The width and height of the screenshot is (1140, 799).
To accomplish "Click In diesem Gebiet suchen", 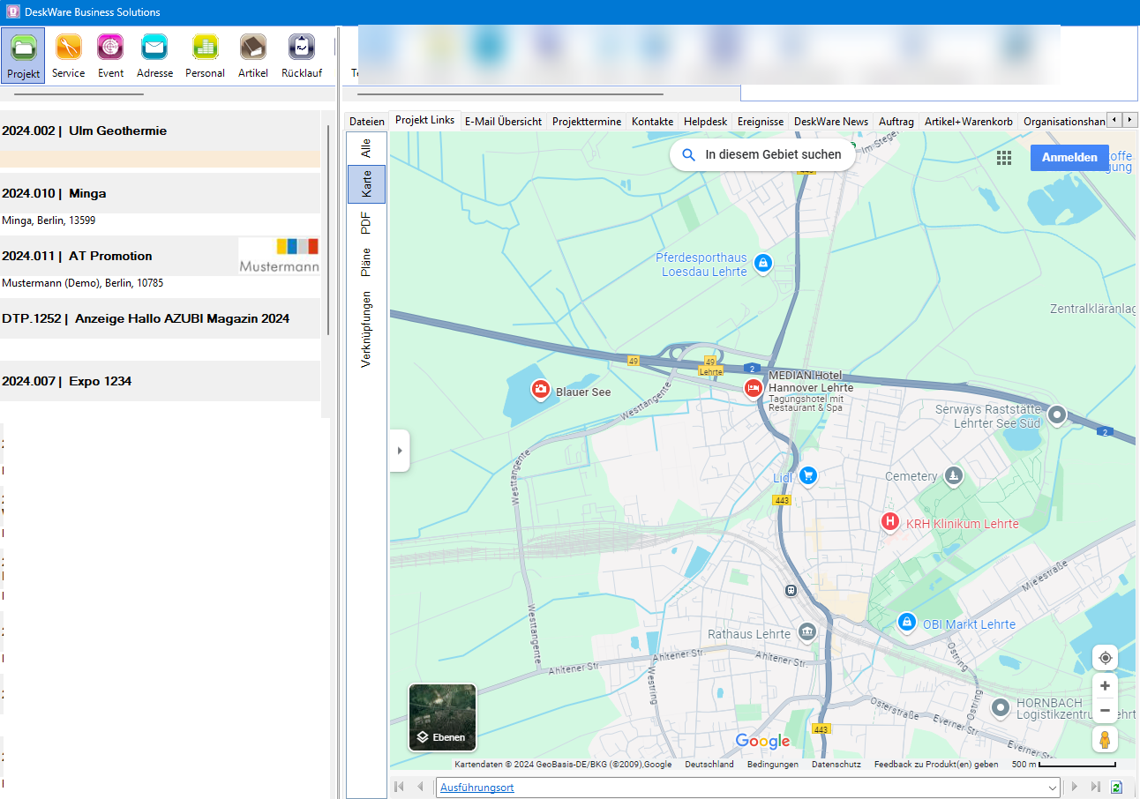I will click(762, 154).
